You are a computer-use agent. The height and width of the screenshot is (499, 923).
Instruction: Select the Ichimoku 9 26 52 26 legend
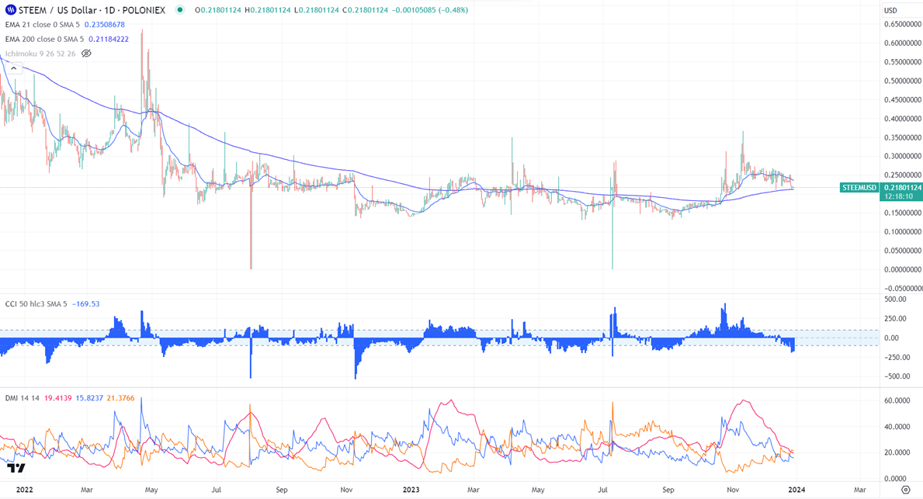pyautogui.click(x=40, y=54)
